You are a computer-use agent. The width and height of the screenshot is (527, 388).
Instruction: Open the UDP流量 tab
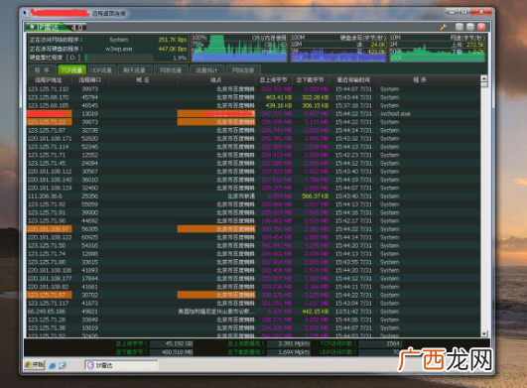pyautogui.click(x=101, y=70)
